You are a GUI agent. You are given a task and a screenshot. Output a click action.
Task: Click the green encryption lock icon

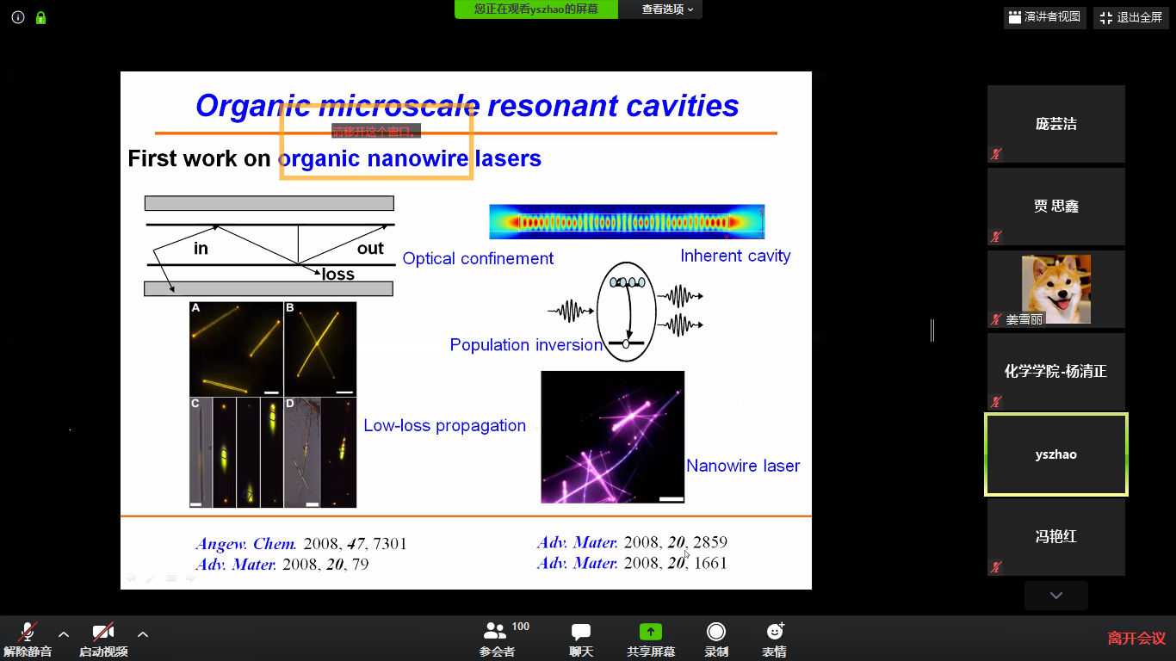pyautogui.click(x=40, y=17)
